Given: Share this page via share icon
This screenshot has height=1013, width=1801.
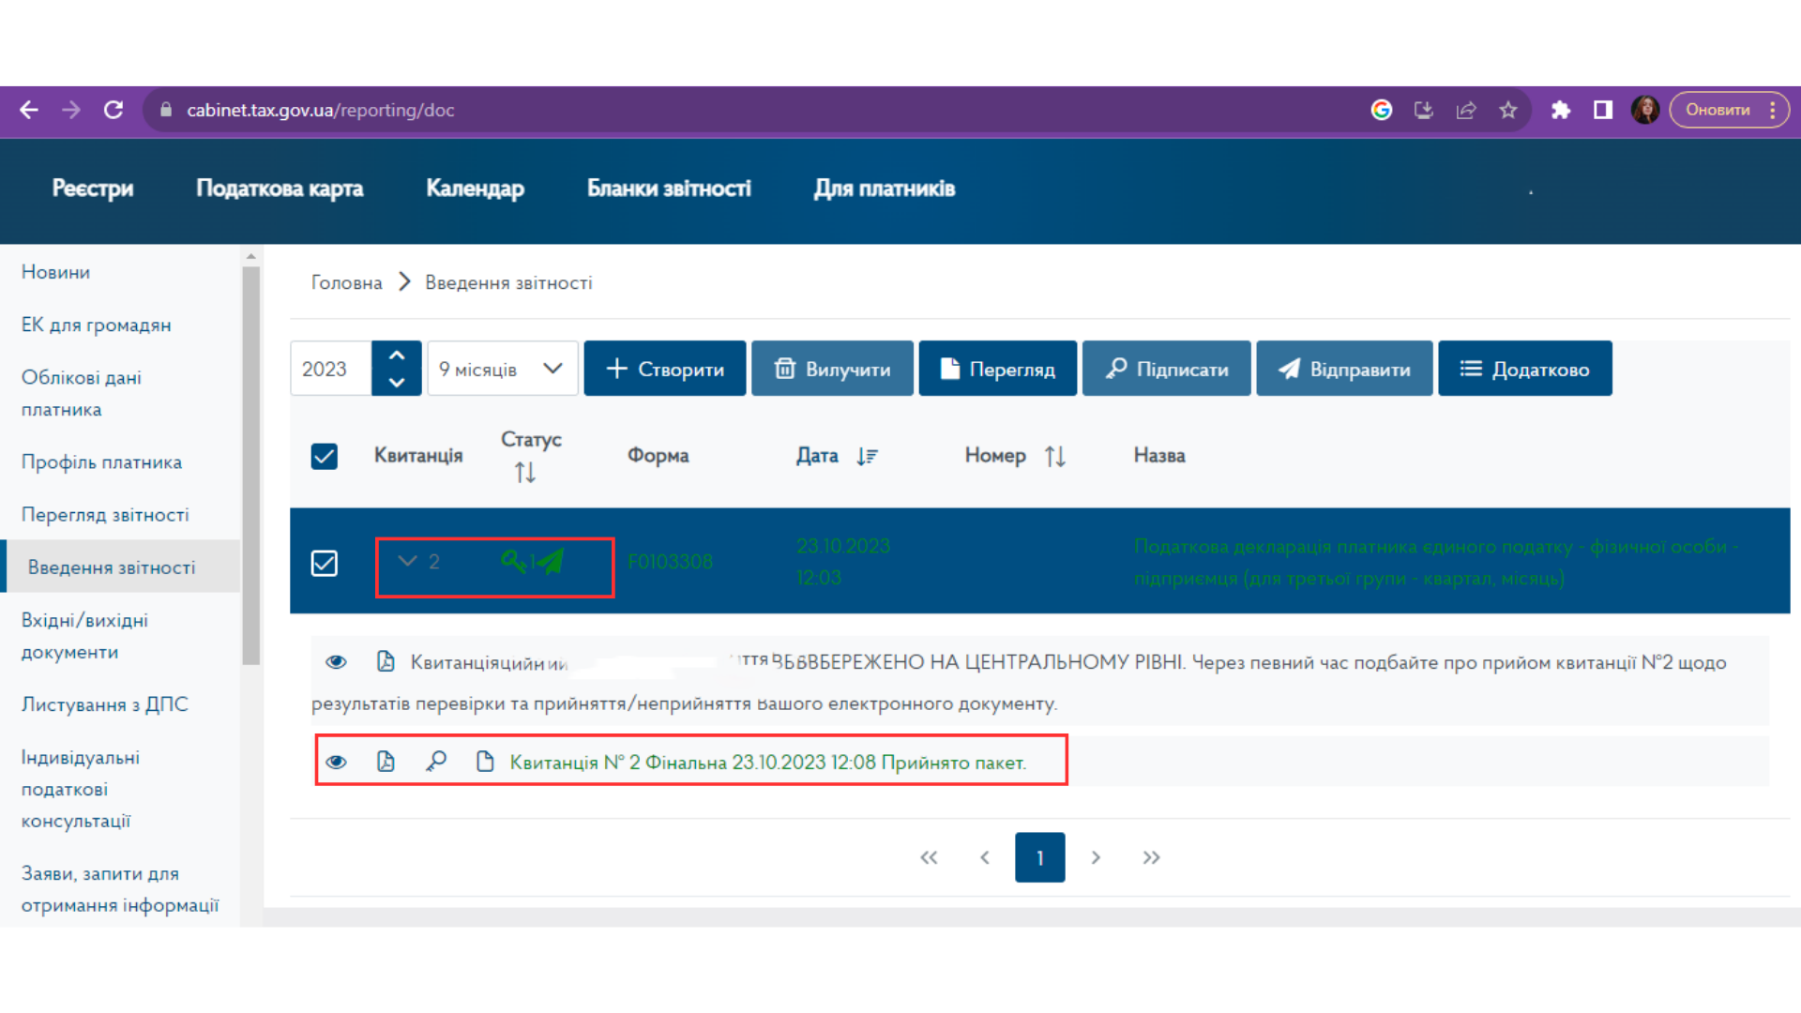Looking at the screenshot, I should [1466, 110].
